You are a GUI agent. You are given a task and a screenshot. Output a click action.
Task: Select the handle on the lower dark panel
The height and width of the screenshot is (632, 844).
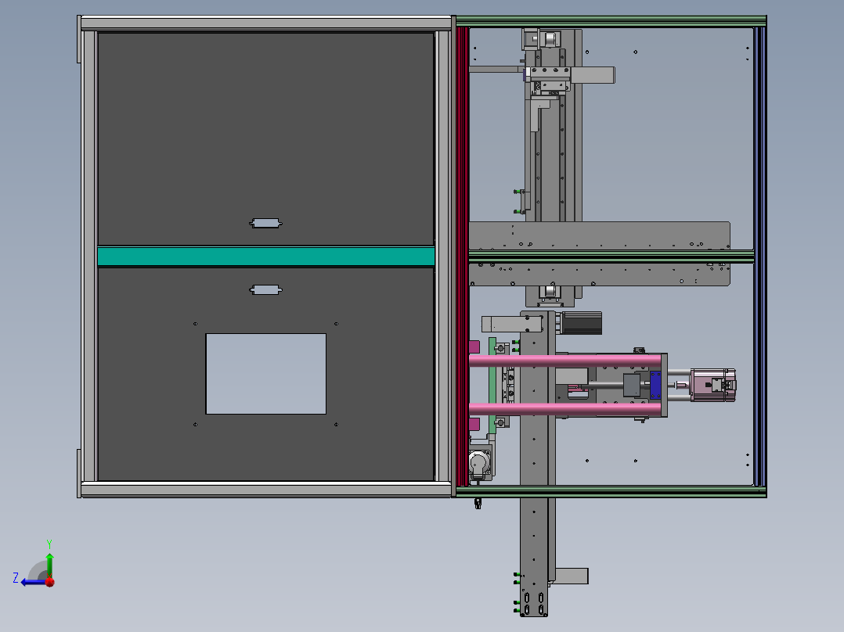[x=266, y=290]
